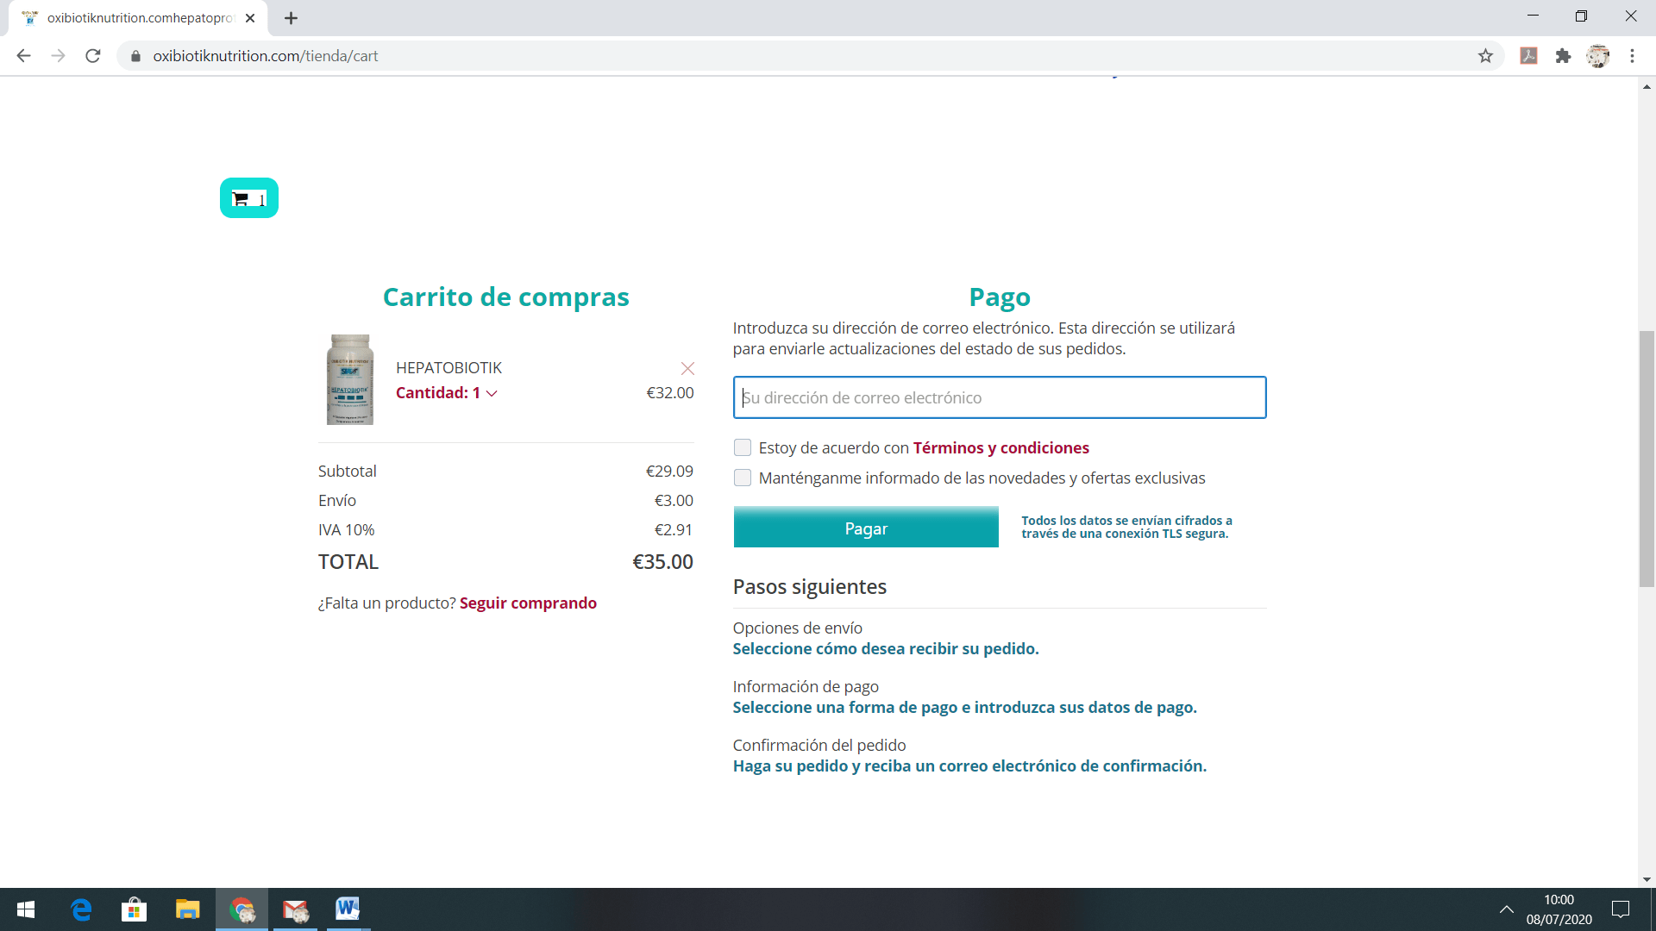
Task: Open a new browser tab
Action: click(x=291, y=18)
